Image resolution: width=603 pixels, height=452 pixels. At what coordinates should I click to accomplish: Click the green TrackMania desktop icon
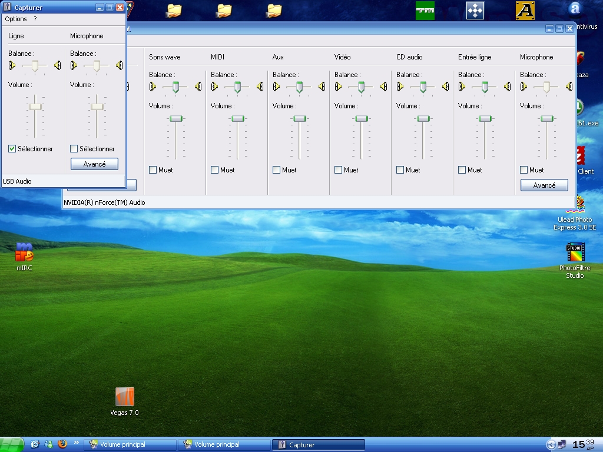425,11
